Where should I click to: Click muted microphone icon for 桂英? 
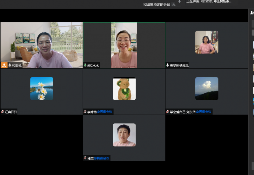pos(85,158)
